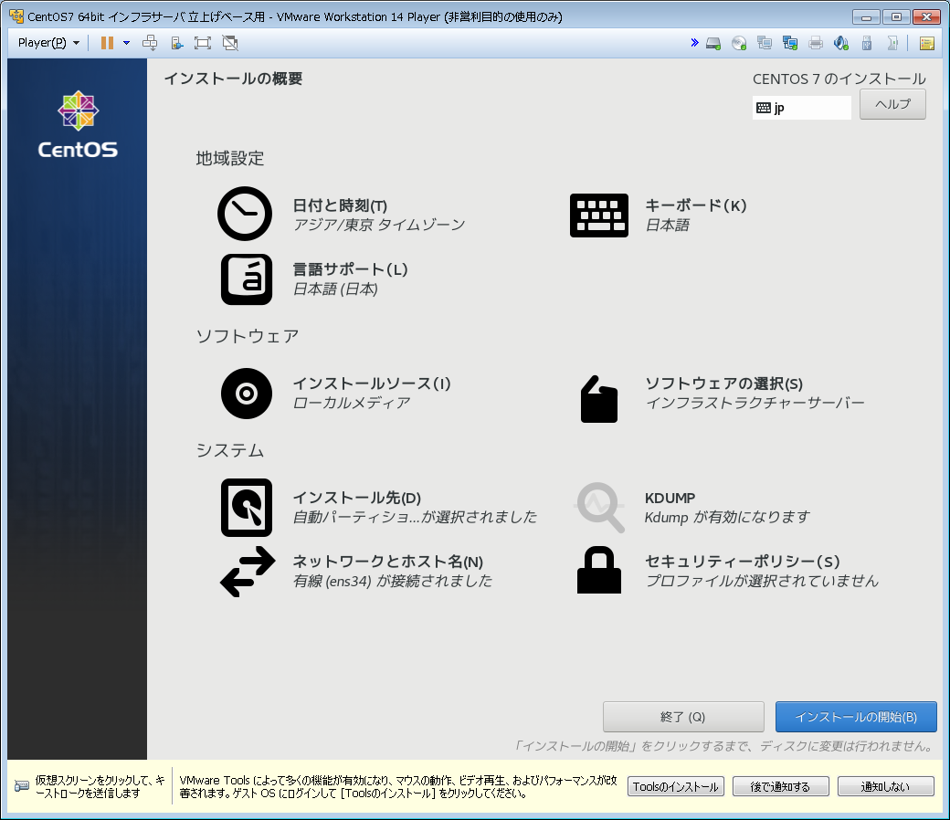Open keyboard layout settings icon
Screen dimensions: 950x820
(598, 216)
